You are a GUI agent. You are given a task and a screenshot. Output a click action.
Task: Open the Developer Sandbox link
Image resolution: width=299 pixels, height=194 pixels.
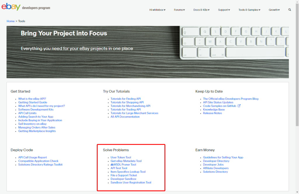(x=124, y=179)
